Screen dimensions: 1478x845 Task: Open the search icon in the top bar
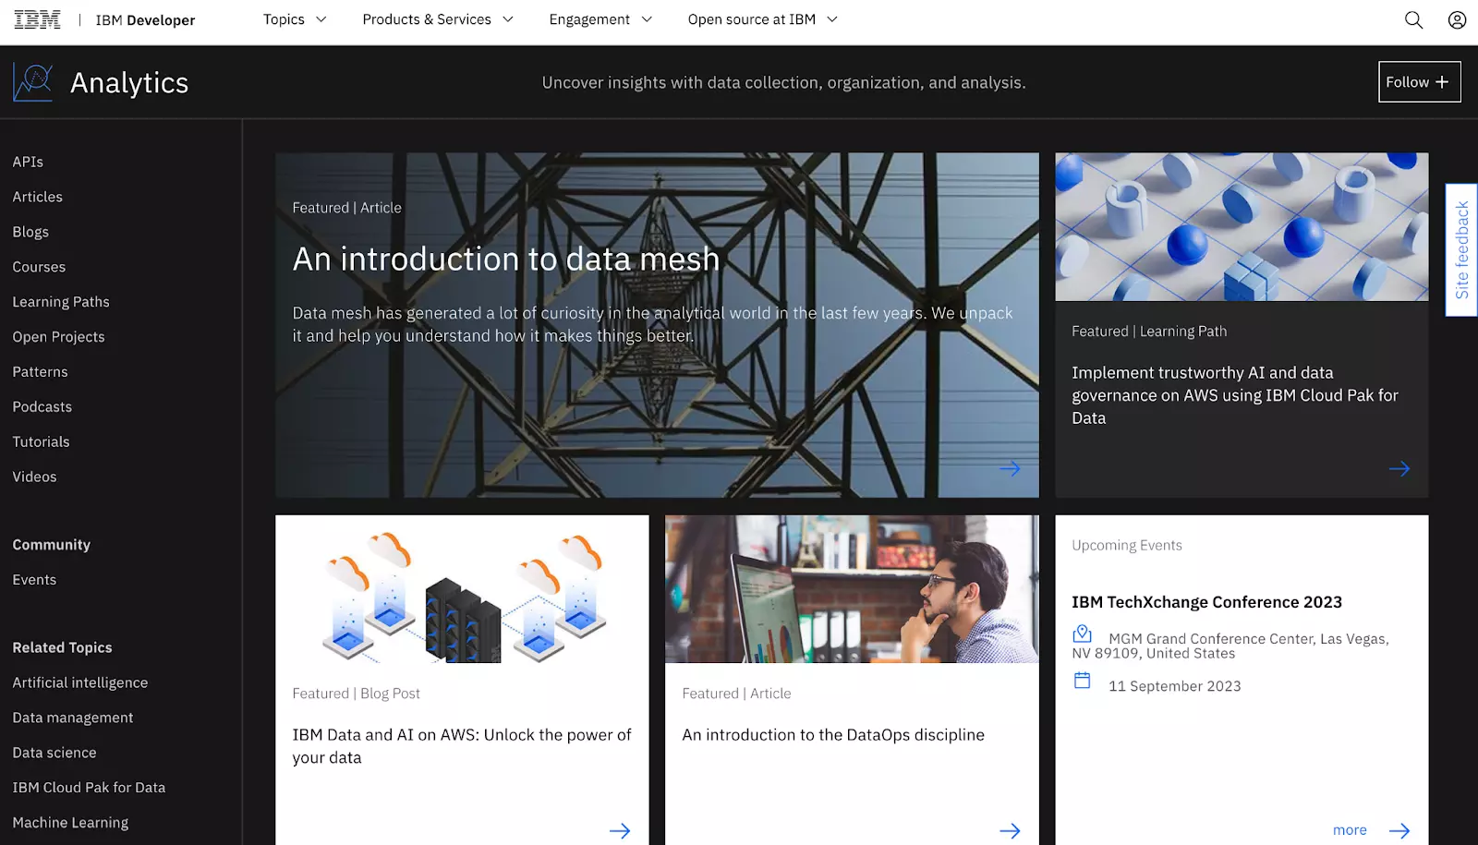point(1413,19)
